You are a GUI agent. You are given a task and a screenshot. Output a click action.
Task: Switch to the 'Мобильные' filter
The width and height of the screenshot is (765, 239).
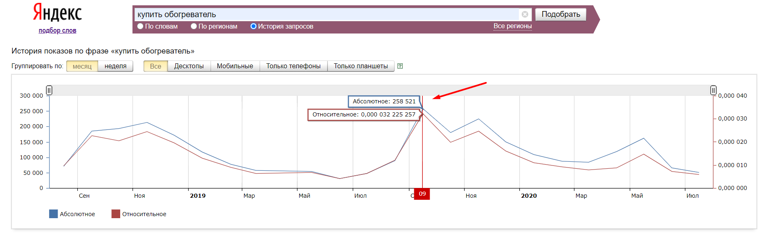tap(235, 66)
